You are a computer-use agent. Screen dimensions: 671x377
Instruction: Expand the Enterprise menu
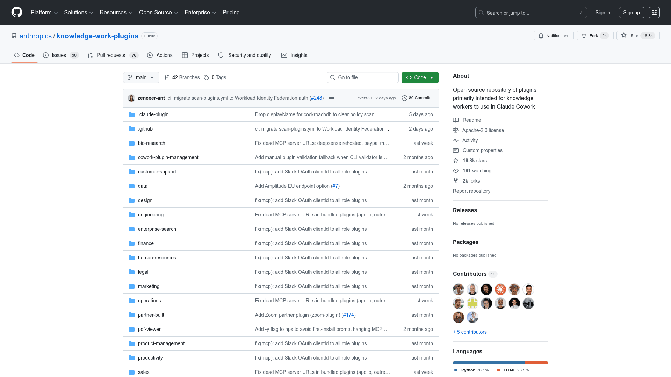point(200,13)
